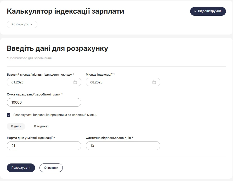The width and height of the screenshot is (233, 181).
Task: Focus base month field showing 01.2025
Action: click(x=44, y=82)
